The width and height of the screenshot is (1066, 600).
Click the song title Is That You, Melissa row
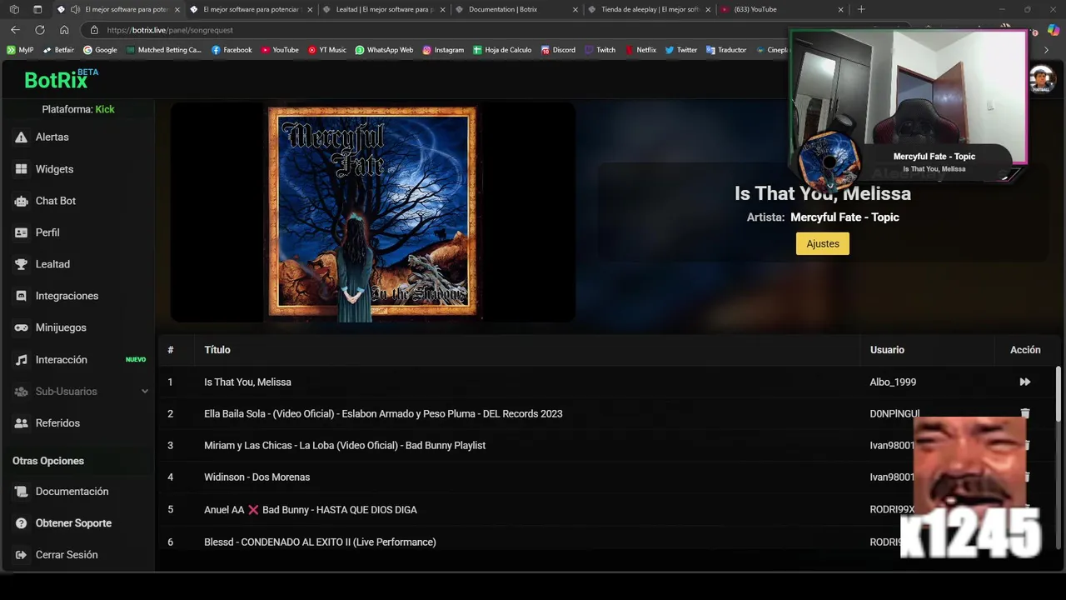point(608,382)
